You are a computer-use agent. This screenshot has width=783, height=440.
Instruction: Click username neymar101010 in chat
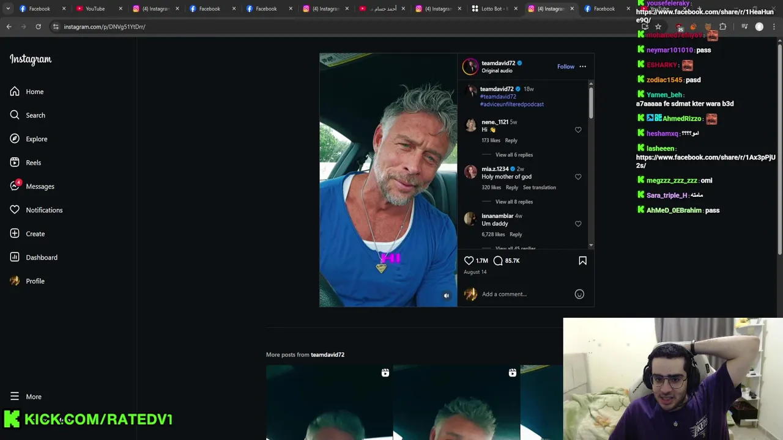pos(669,50)
